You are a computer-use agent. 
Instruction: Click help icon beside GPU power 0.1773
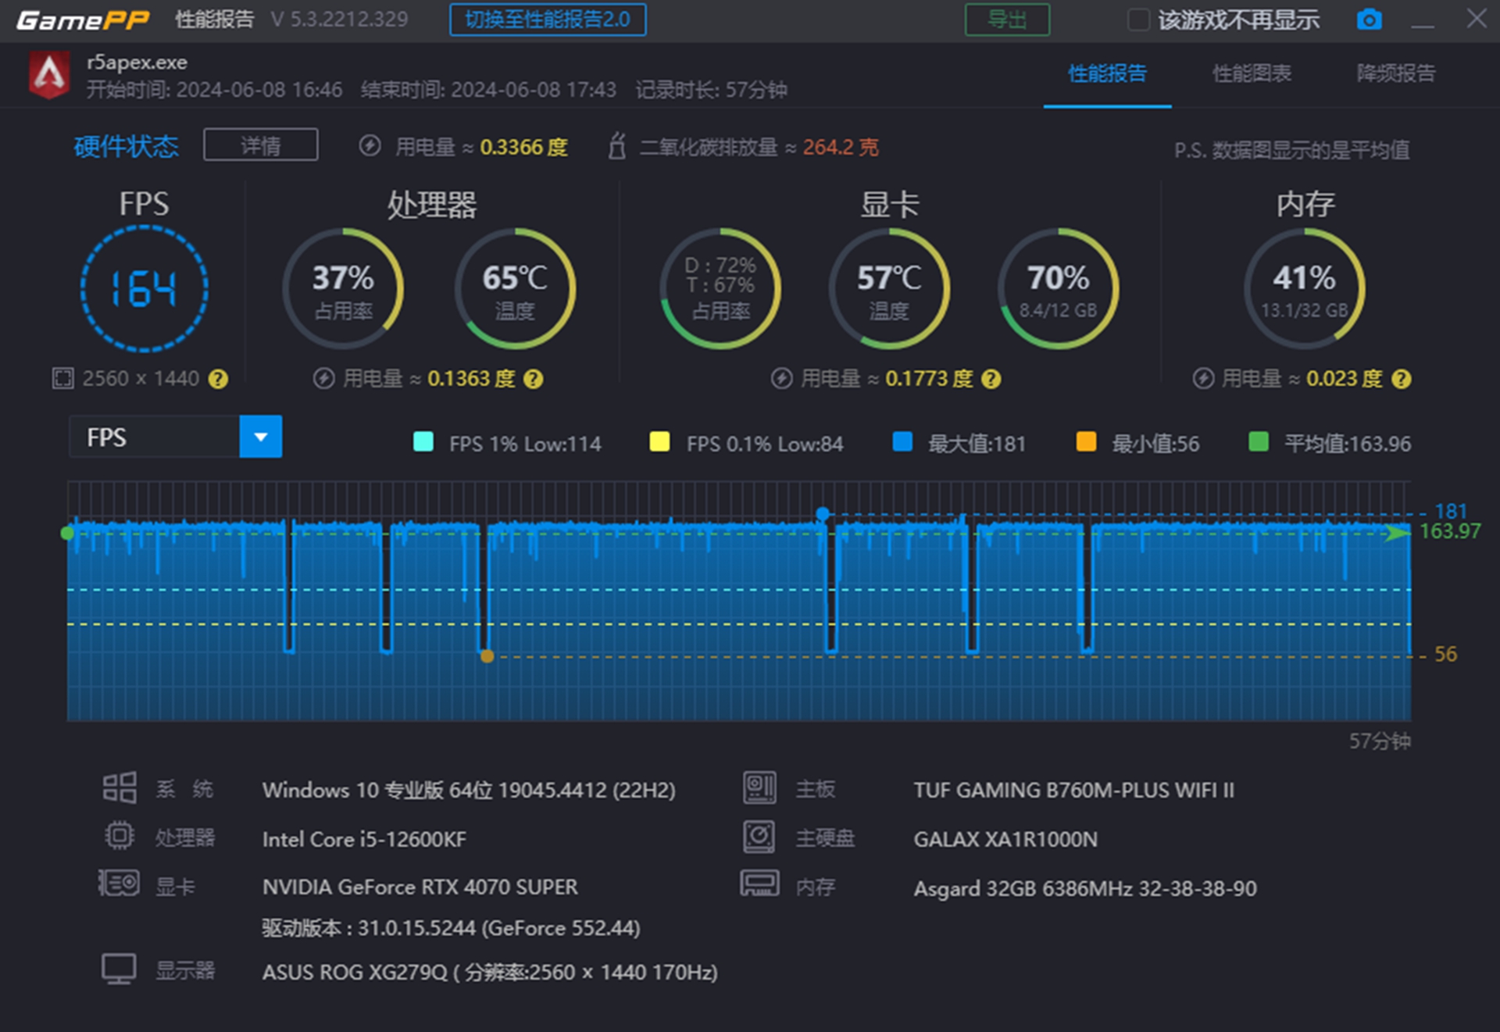click(991, 380)
